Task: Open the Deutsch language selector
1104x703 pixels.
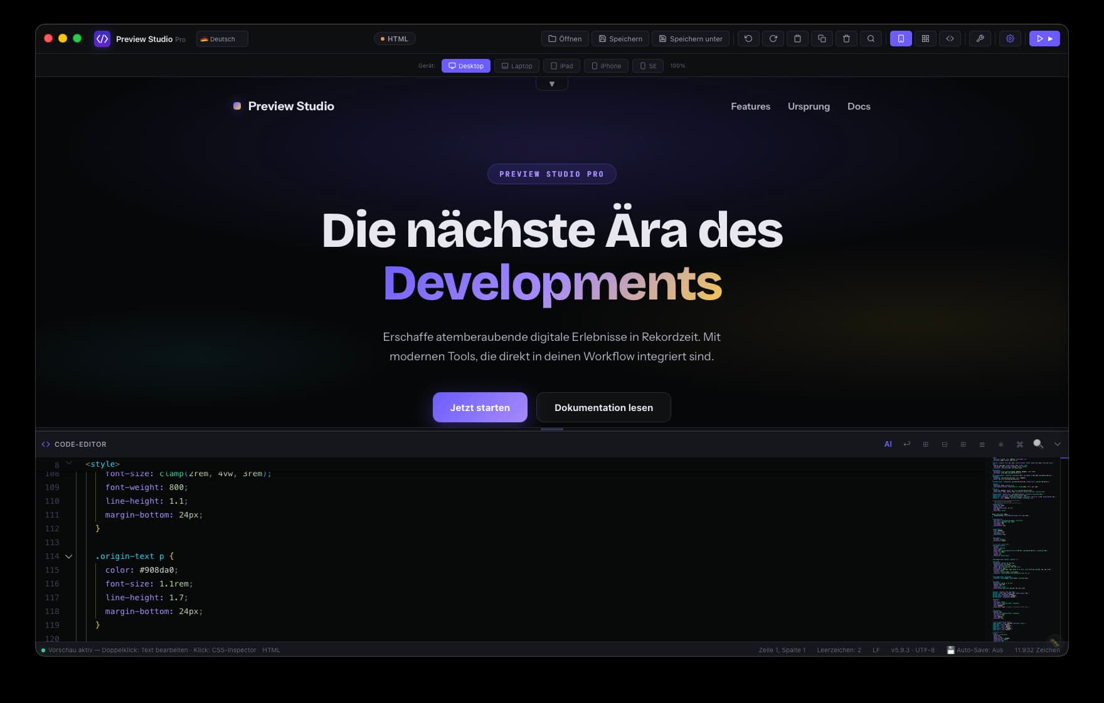Action: [x=222, y=39]
